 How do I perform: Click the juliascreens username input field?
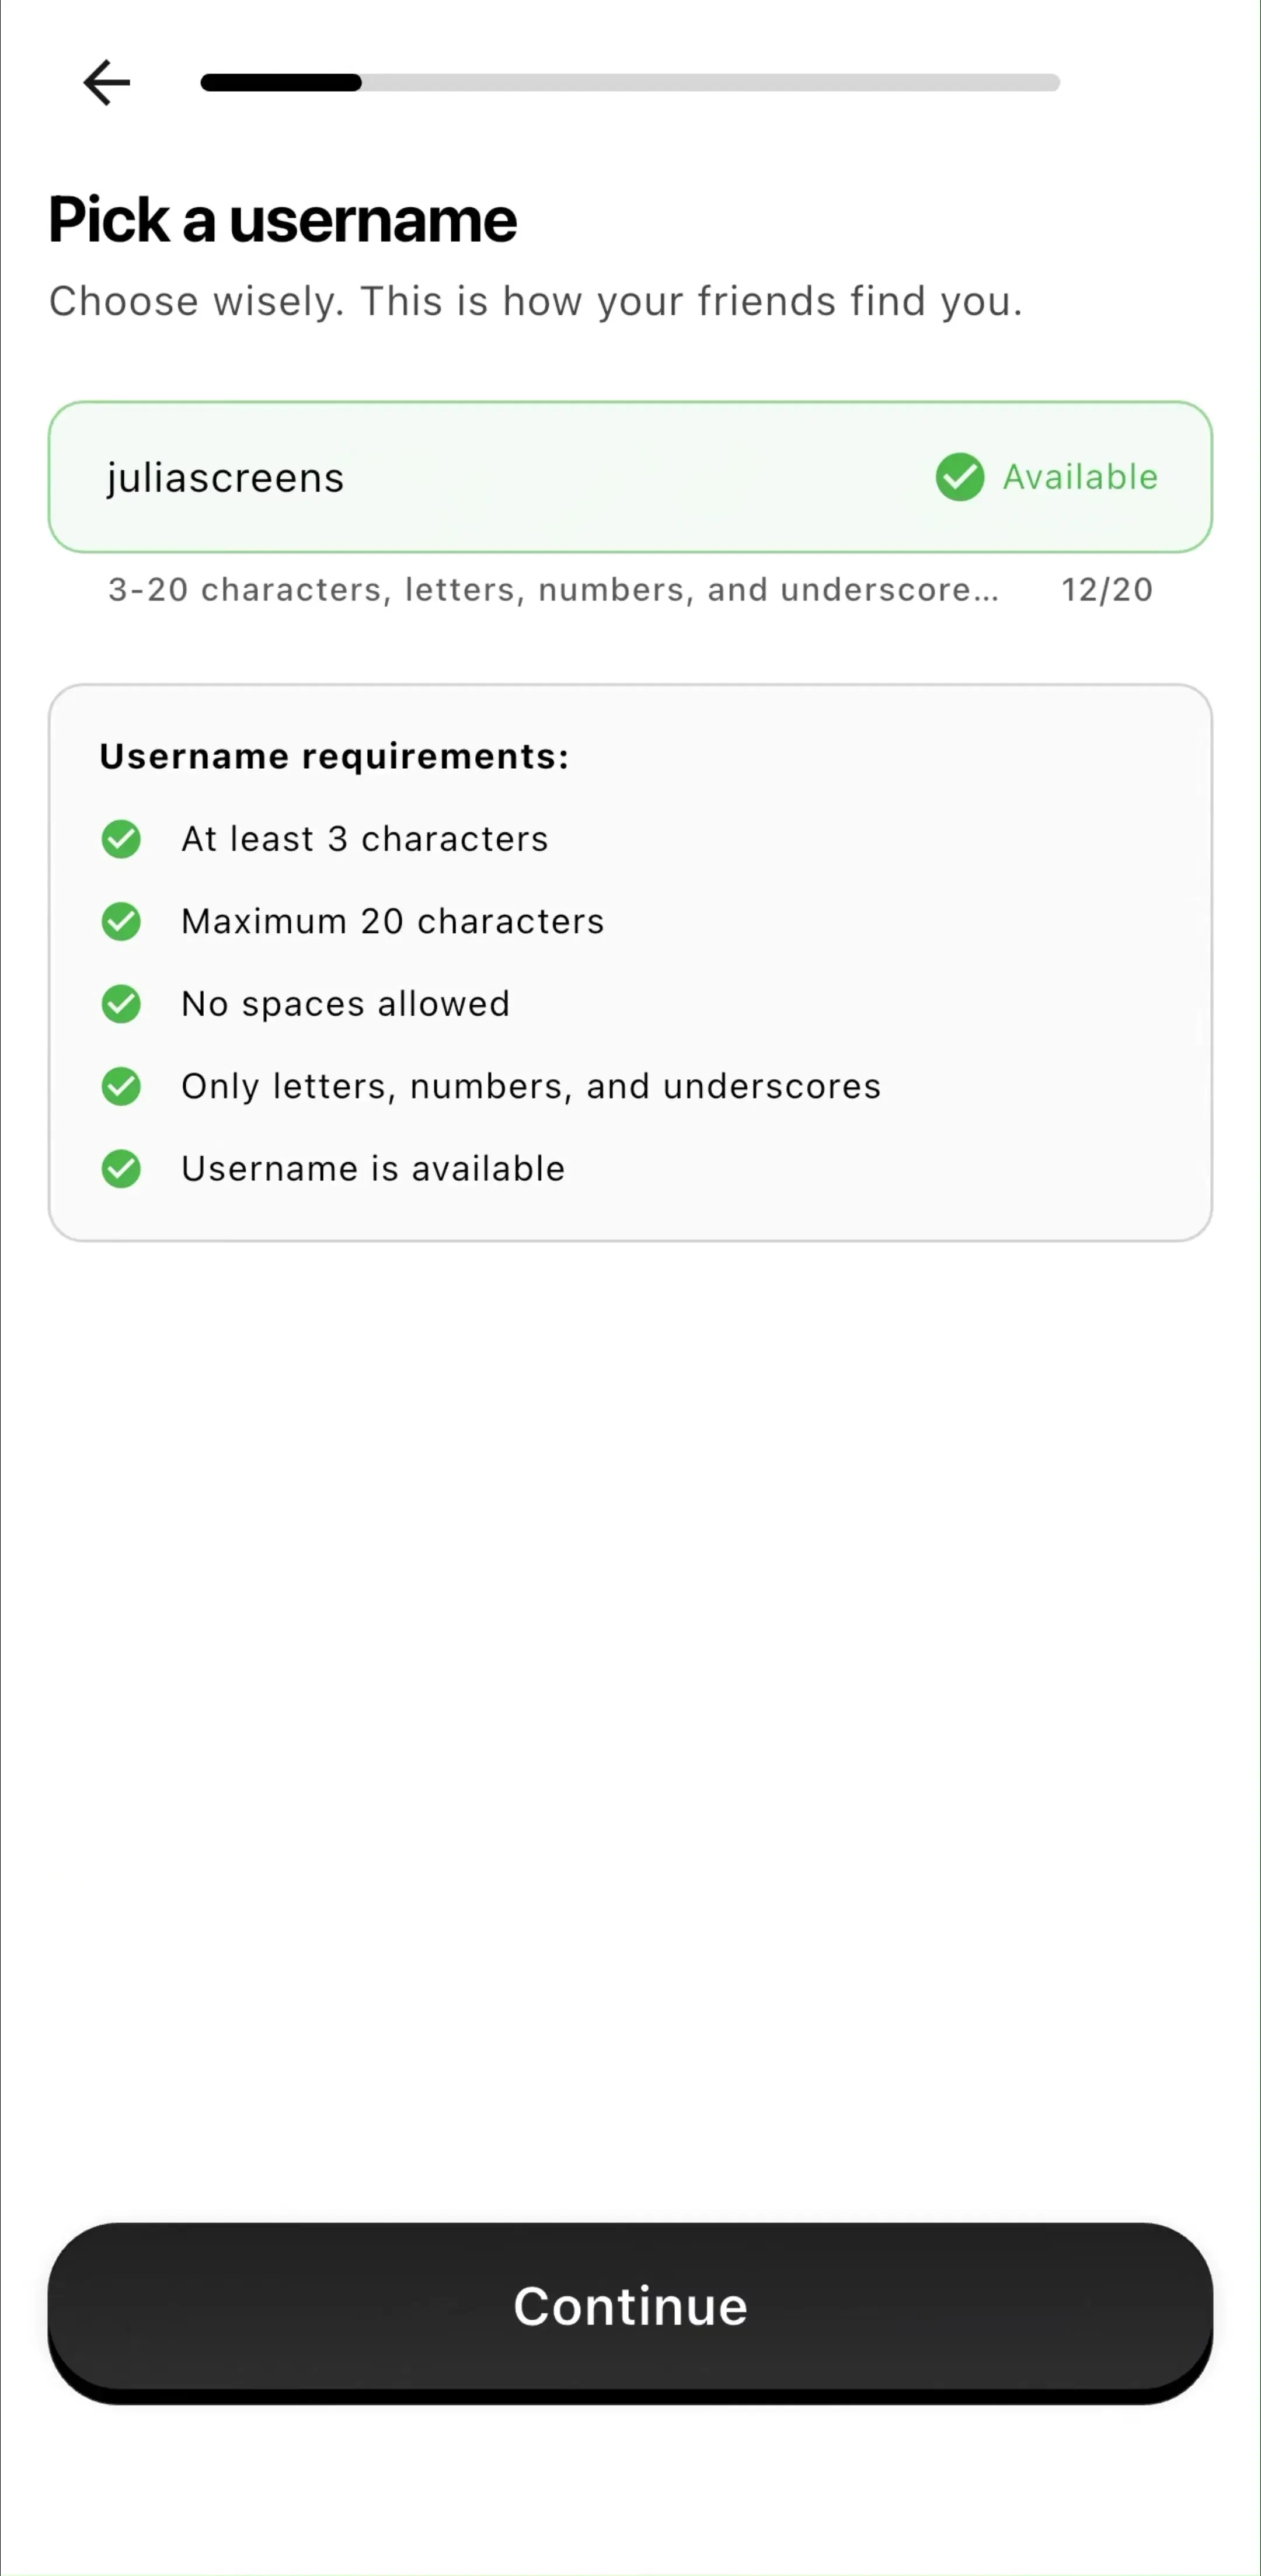[x=630, y=477]
